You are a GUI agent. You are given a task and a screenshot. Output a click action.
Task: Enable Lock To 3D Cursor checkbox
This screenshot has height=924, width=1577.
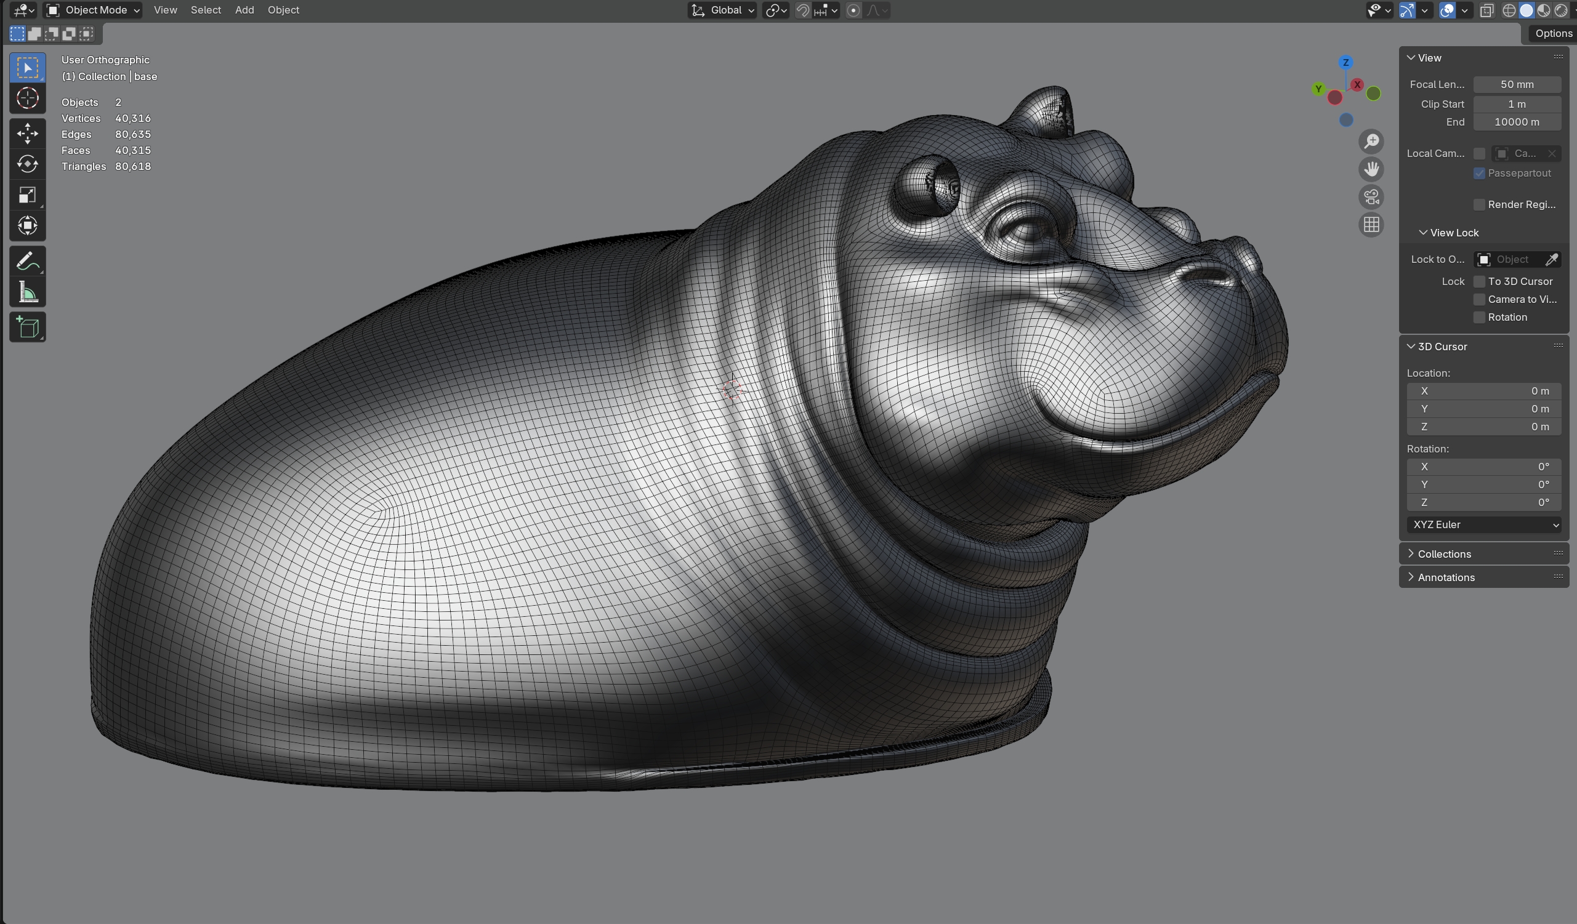point(1479,281)
